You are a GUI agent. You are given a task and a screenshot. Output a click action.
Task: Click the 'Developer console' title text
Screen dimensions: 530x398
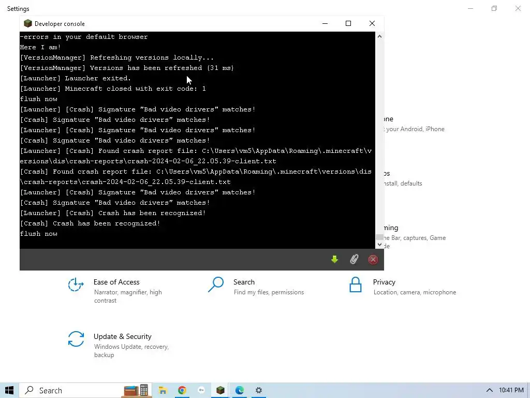(x=60, y=24)
